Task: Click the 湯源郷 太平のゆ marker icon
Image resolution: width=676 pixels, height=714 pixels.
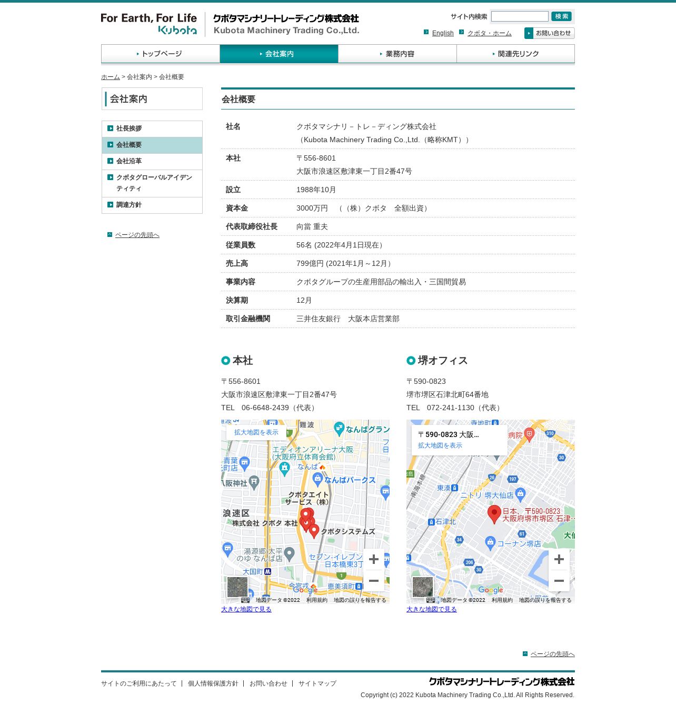Action: click(290, 554)
